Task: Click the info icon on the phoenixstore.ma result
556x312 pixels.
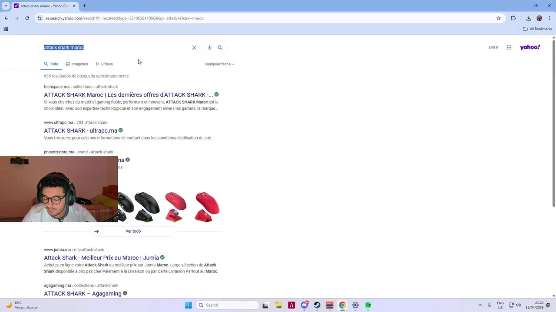Action: [128, 159]
